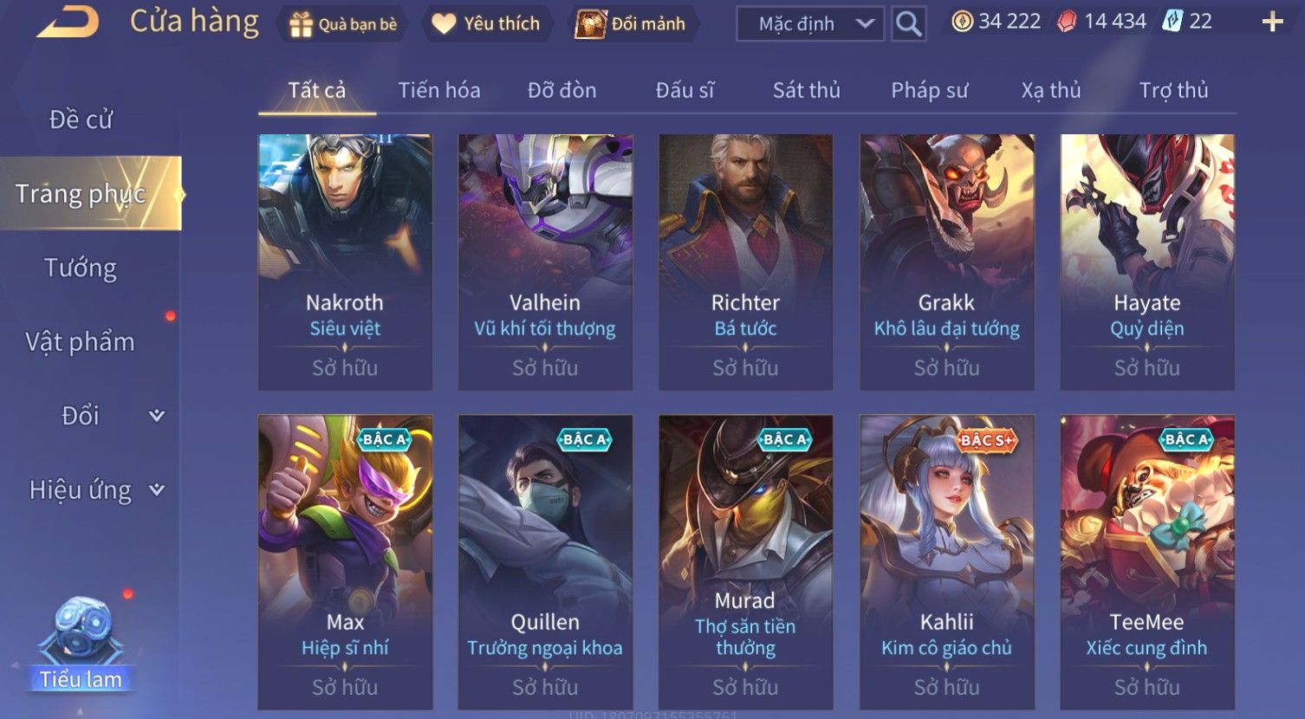Select the Tiến hóa tab
Image resolution: width=1305 pixels, height=719 pixels.
[x=438, y=90]
